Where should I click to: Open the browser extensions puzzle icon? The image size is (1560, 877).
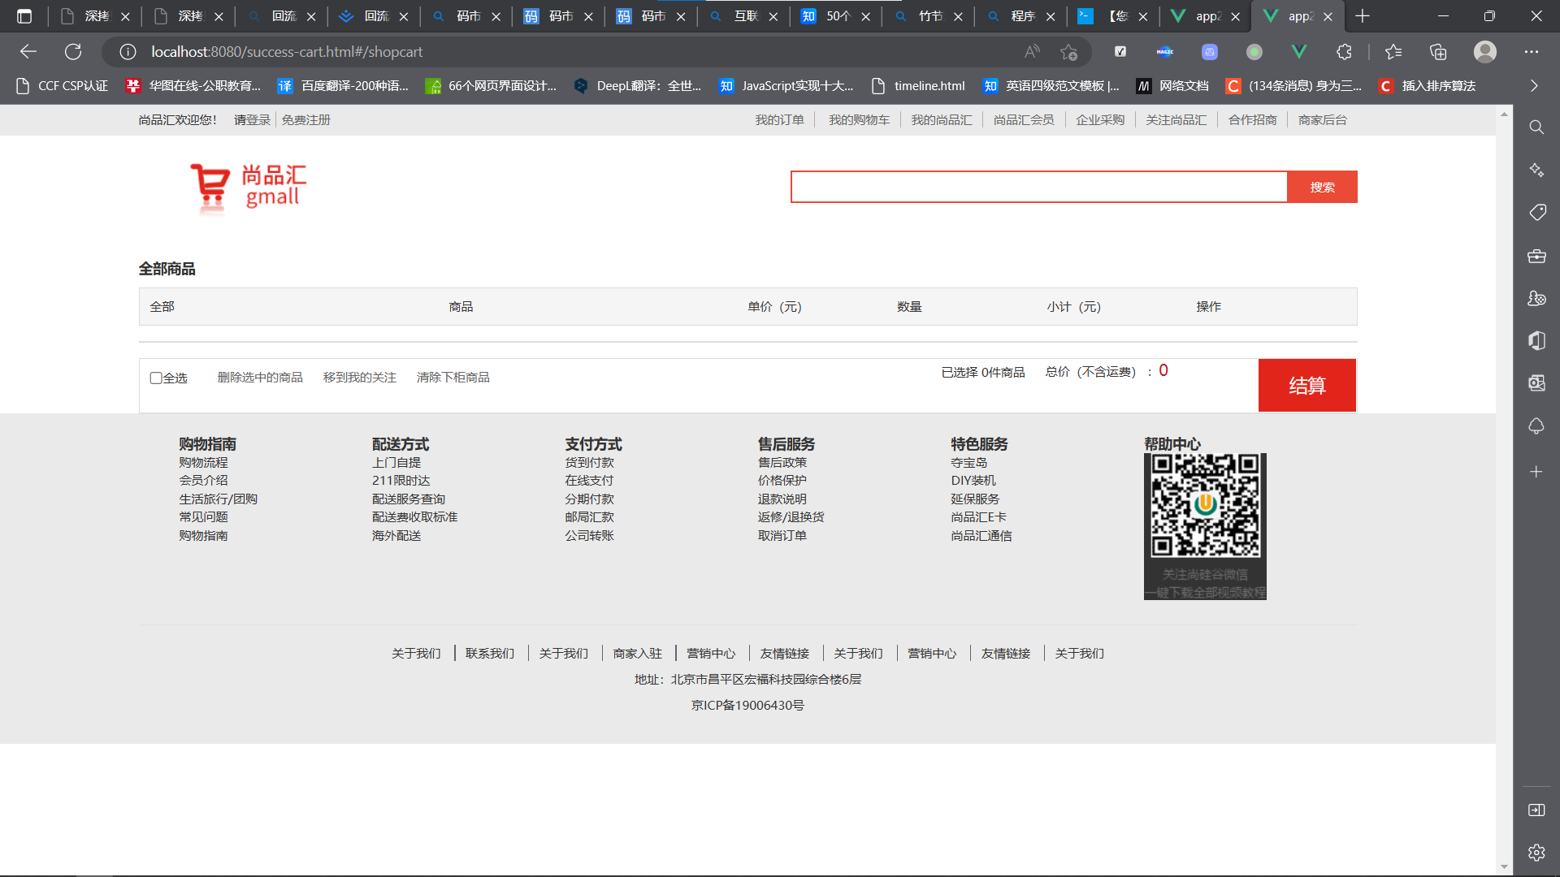coord(1344,52)
